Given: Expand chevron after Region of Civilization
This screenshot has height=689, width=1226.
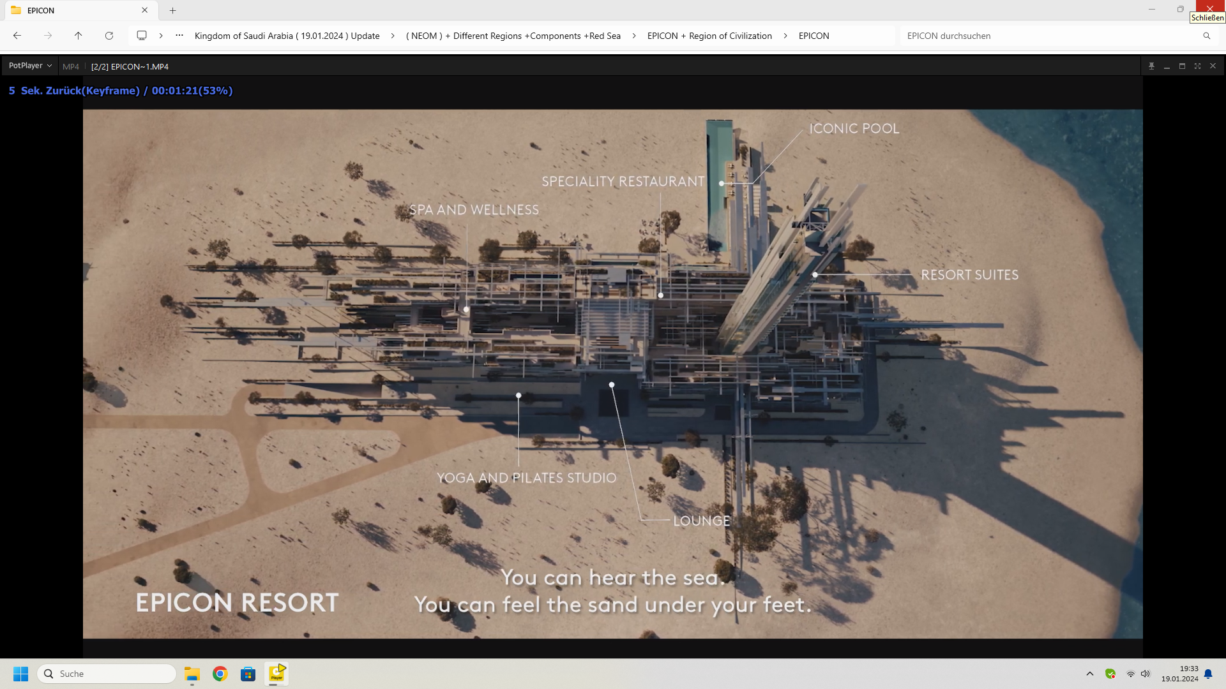Looking at the screenshot, I should 785,36.
